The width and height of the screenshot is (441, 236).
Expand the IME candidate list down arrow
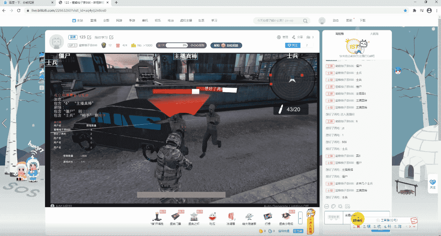tap(414, 226)
